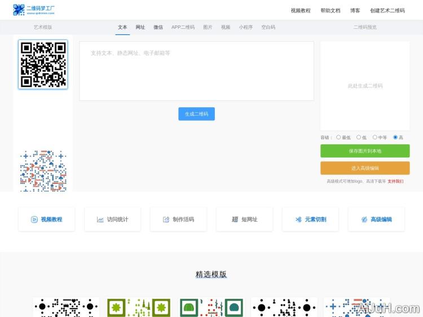Screen dimensions: 423x317
Task: Click the 生成二维码 button
Action: (x=196, y=114)
